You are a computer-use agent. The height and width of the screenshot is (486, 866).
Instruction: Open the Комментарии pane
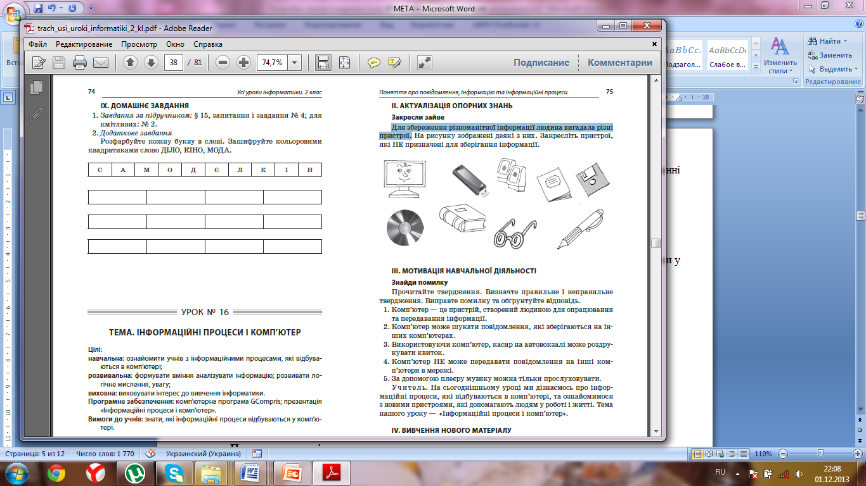(620, 63)
